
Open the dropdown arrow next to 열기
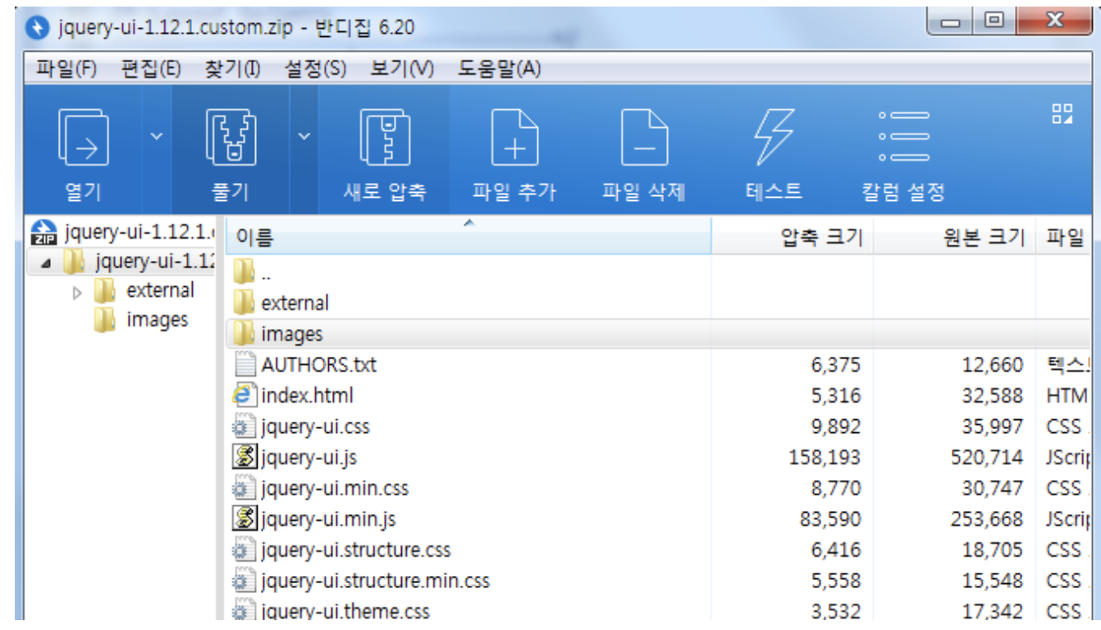156,135
